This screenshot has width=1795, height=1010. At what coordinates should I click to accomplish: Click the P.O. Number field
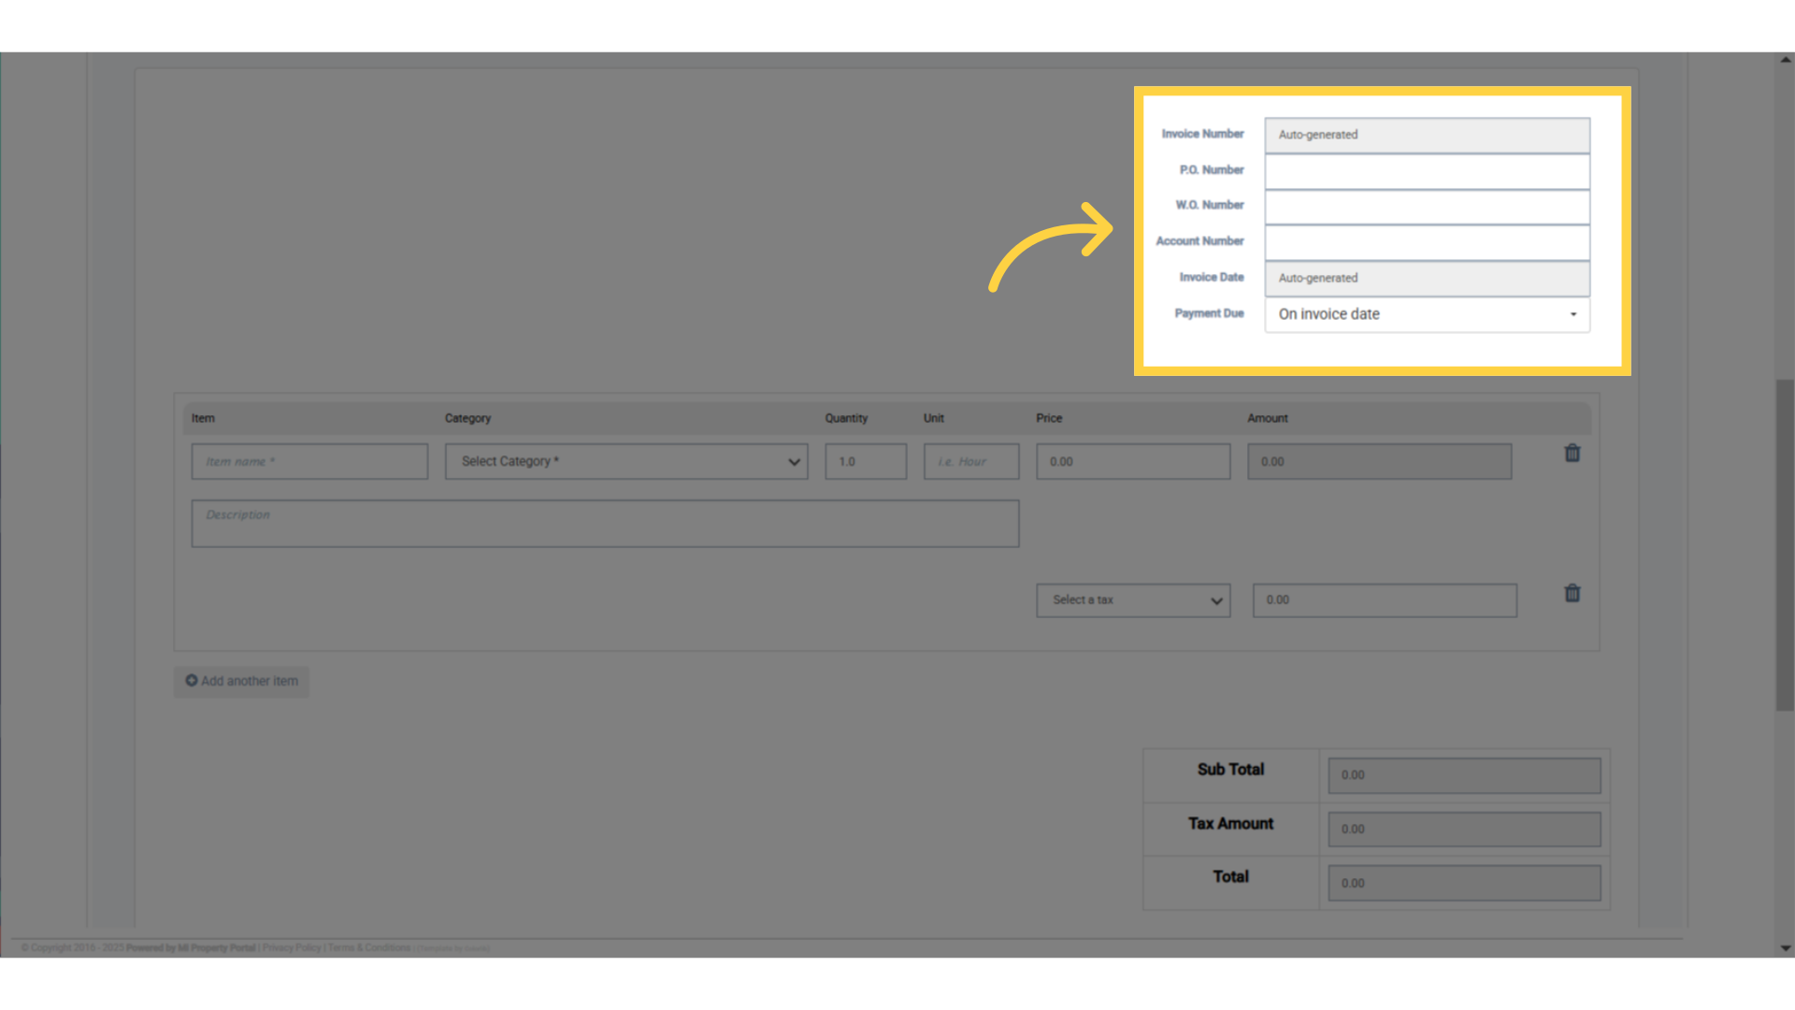click(x=1427, y=171)
